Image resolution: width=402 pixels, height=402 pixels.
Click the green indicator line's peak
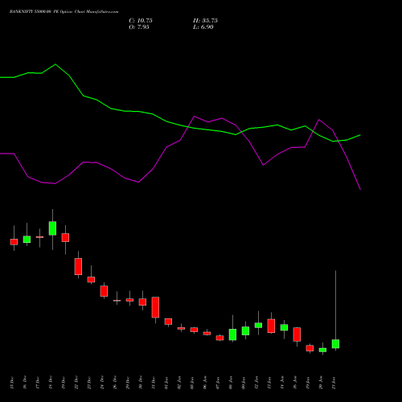click(x=55, y=64)
